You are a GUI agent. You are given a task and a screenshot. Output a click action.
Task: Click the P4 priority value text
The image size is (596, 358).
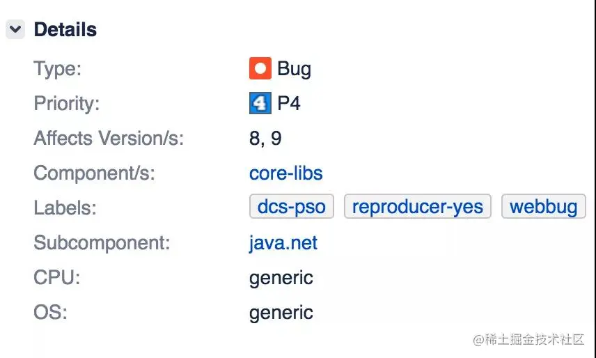click(289, 104)
